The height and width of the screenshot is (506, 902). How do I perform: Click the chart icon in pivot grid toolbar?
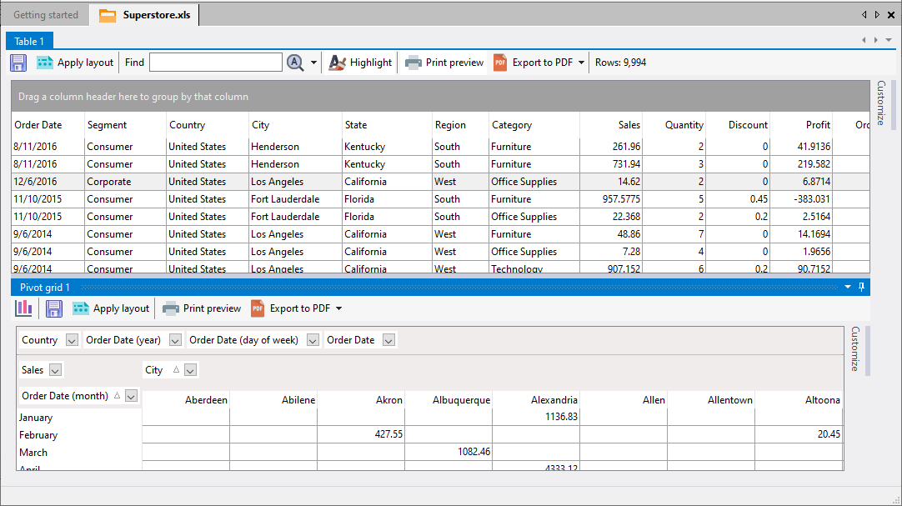click(x=24, y=308)
